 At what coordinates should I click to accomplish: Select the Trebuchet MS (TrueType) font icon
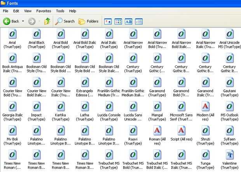click(109, 154)
